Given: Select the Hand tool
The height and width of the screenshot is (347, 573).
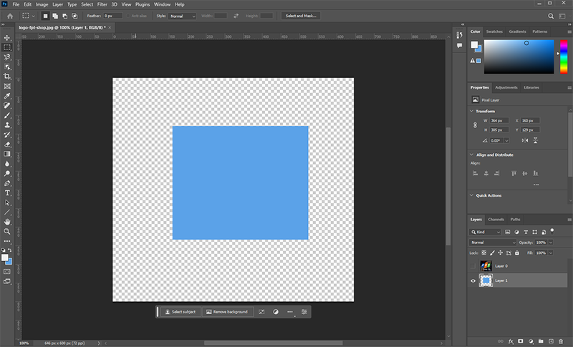Looking at the screenshot, I should pyautogui.click(x=7, y=222).
